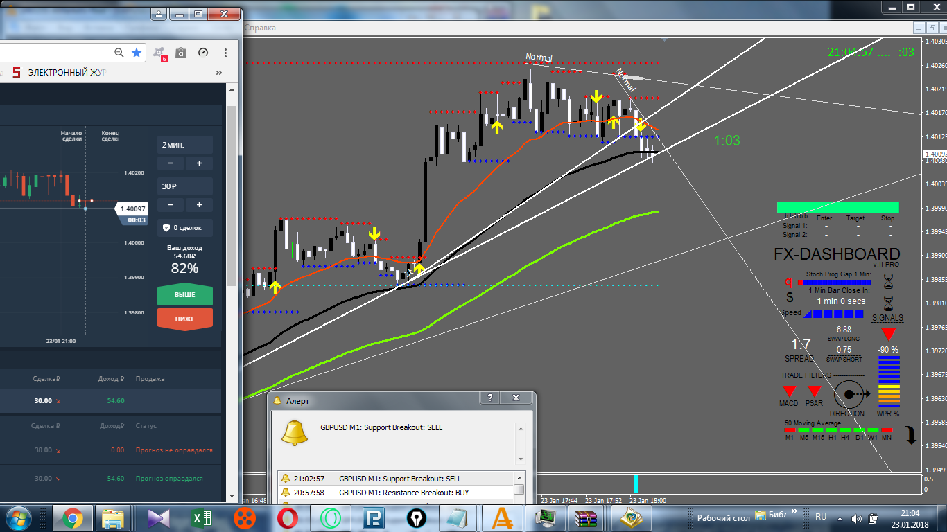
Task: Open the red Opera browser from the taskbar
Action: point(288,518)
